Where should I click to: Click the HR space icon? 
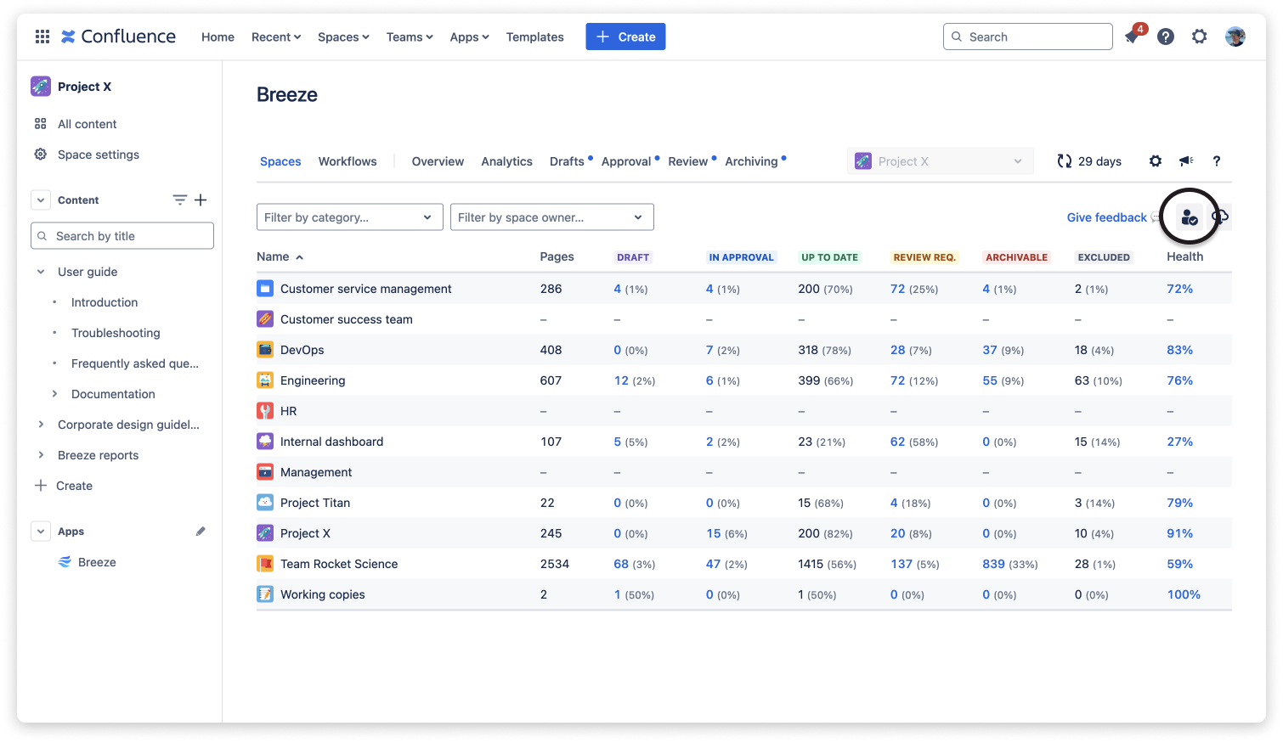265,411
